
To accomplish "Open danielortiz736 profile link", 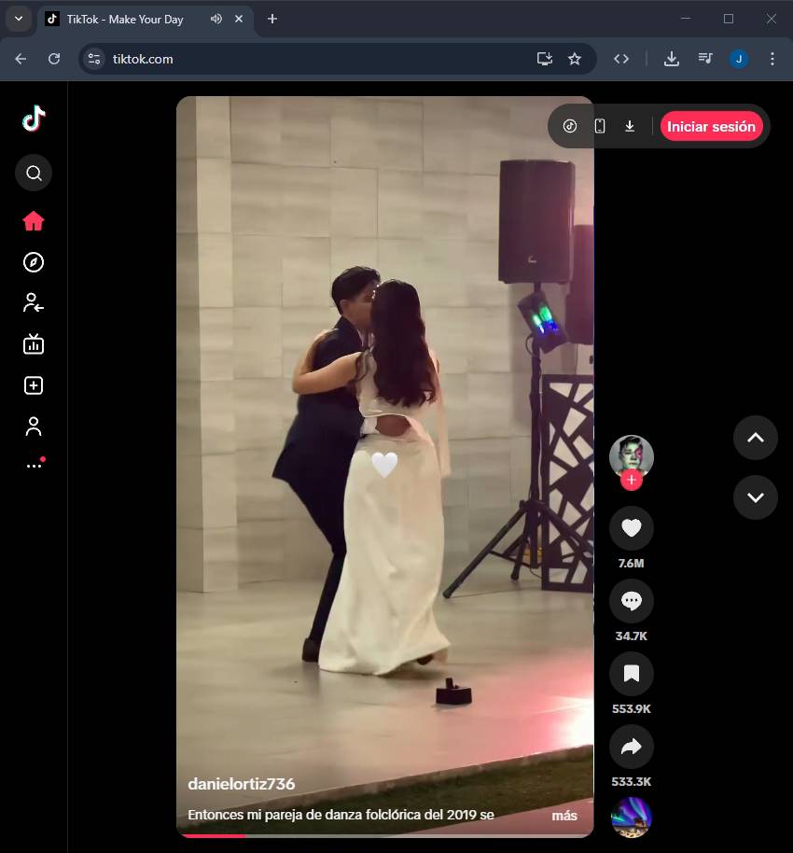I will 242,784.
